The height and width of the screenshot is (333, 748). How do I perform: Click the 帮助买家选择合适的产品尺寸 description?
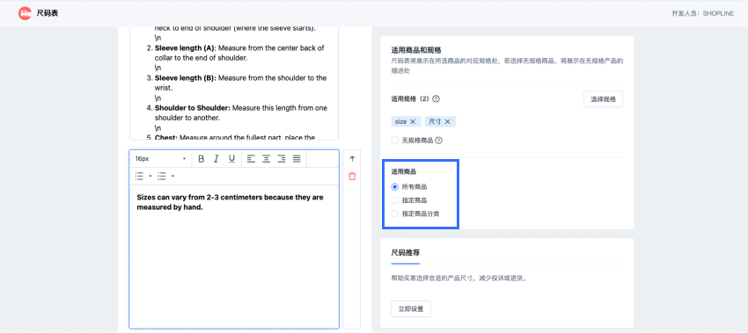458,279
